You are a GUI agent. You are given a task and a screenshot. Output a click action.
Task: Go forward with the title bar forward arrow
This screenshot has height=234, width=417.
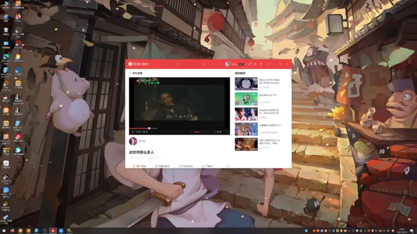(x=170, y=64)
